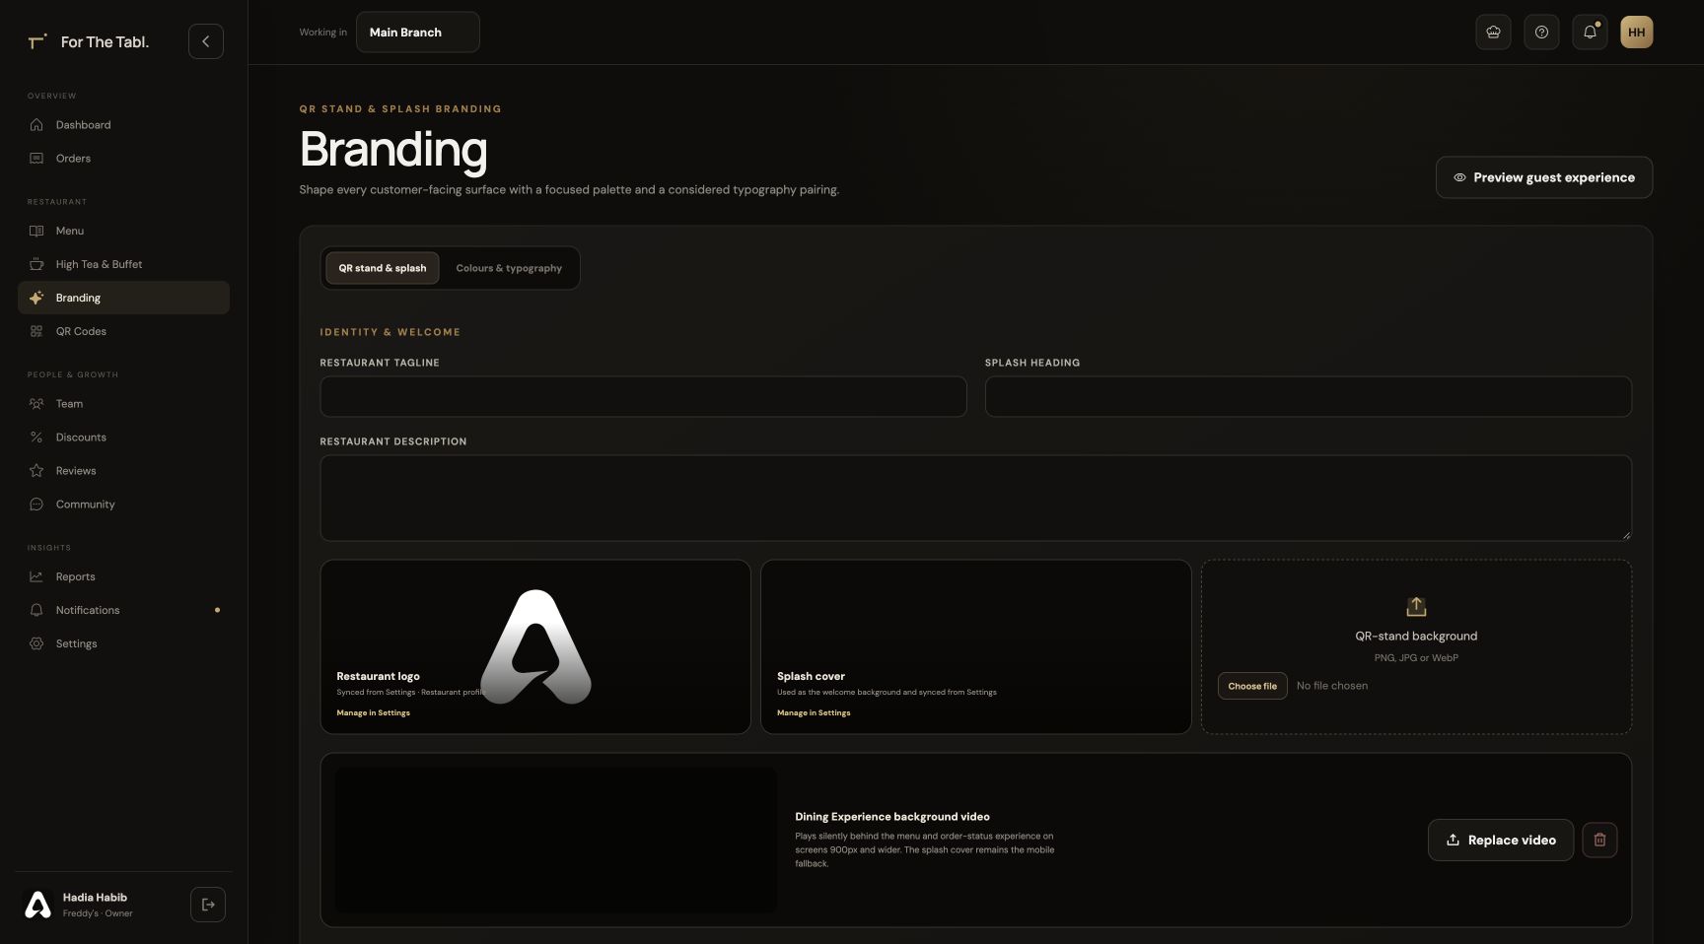Delete the background video with trash icon

1599,840
